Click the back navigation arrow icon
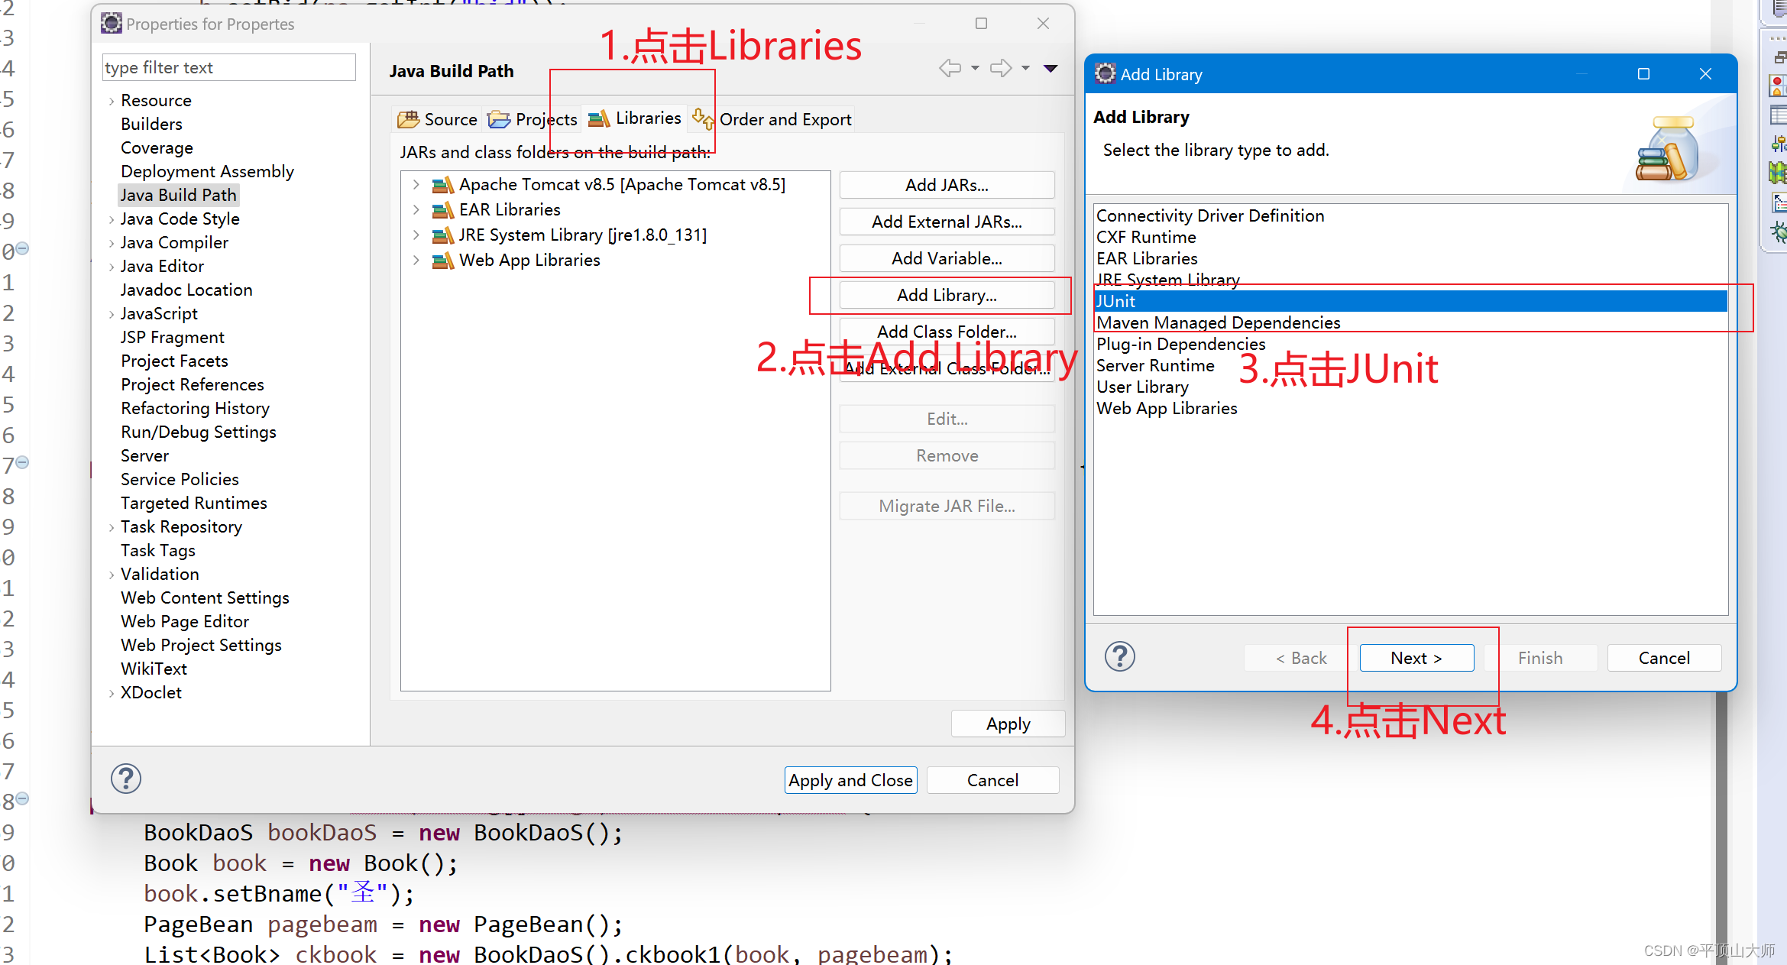 click(x=950, y=69)
